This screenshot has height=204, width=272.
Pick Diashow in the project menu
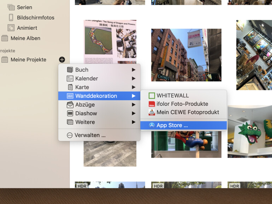[99, 113]
